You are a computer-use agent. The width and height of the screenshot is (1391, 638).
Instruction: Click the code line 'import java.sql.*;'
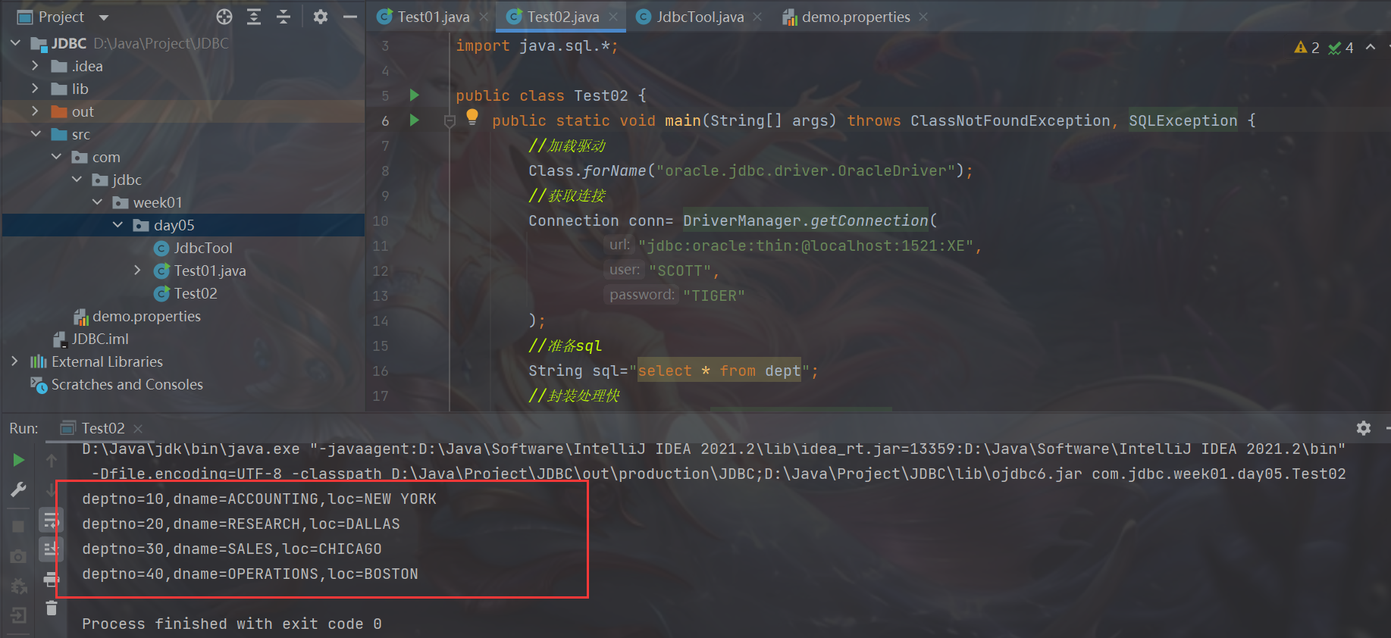[x=537, y=45]
